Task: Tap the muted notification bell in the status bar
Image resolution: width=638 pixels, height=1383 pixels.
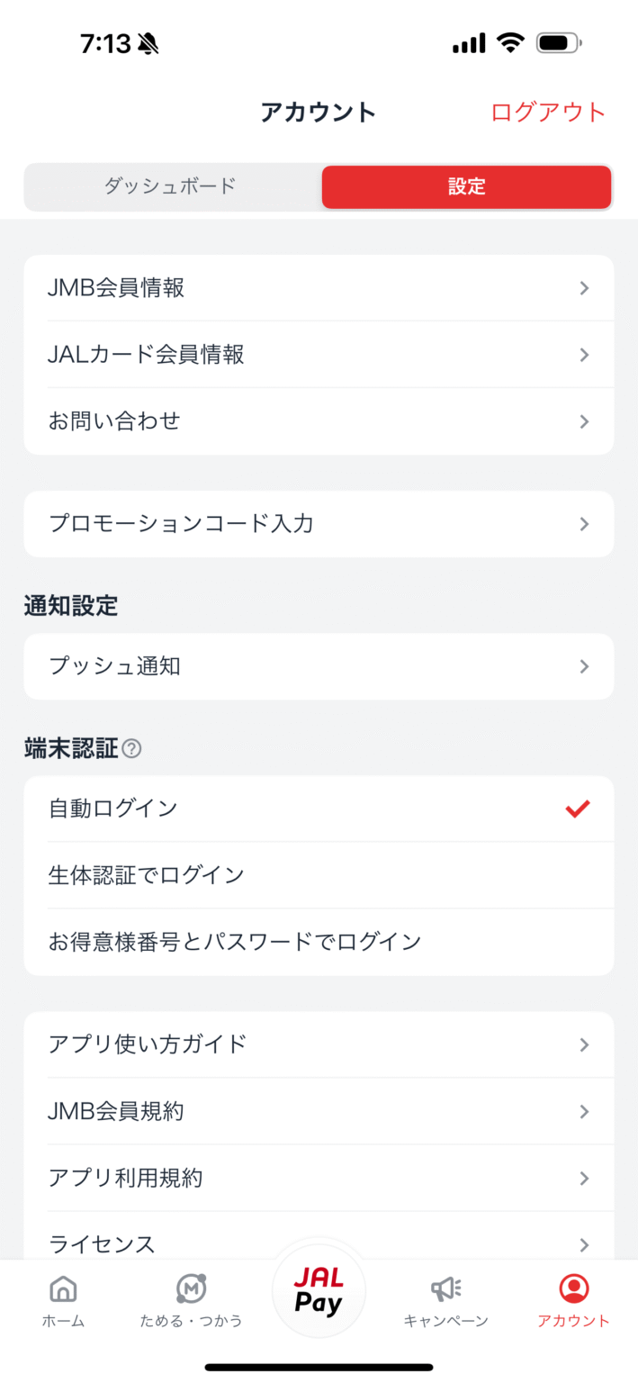Action: 150,42
